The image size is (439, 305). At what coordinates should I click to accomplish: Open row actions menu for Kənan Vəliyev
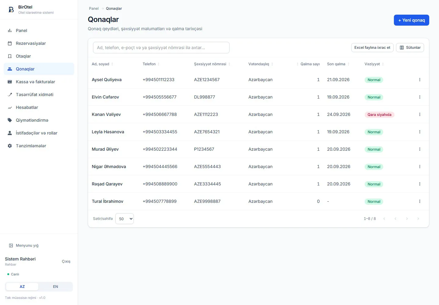point(420,114)
